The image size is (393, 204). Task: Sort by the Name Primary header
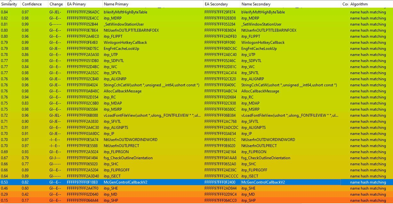(x=116, y=4)
